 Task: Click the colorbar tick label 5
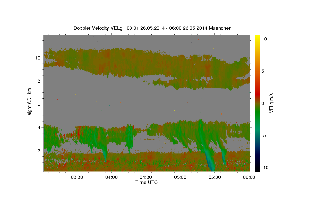click(x=263, y=71)
